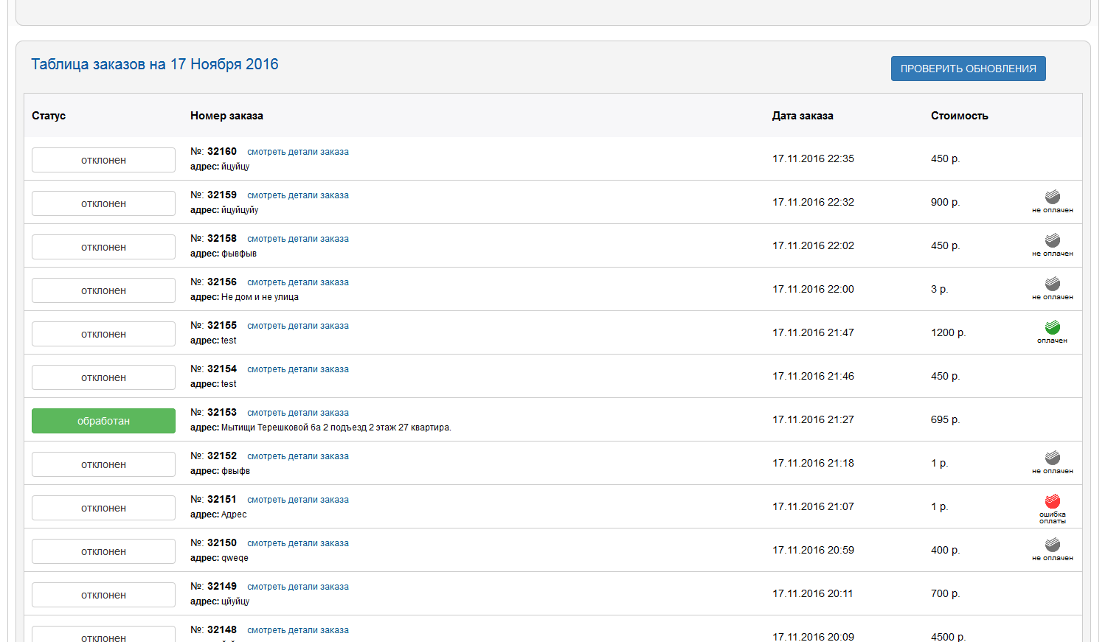The height and width of the screenshot is (642, 1108).
Task: Click the отклонен status button for order 32158
Action: pyautogui.click(x=103, y=247)
